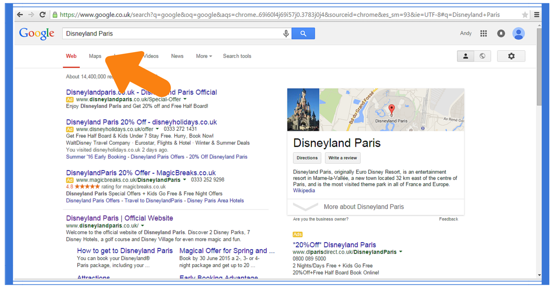Click the Disneyland Paris Offers link under disneyholidays ad
This screenshot has width=551, height=293.
(x=158, y=157)
